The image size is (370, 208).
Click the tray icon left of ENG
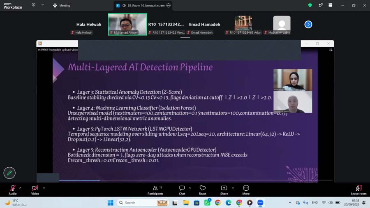point(305,203)
